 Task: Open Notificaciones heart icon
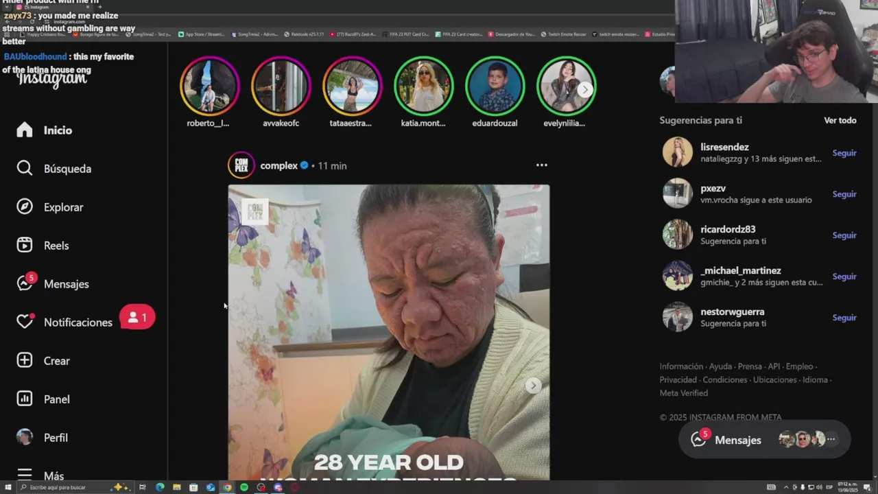pyautogui.click(x=25, y=322)
